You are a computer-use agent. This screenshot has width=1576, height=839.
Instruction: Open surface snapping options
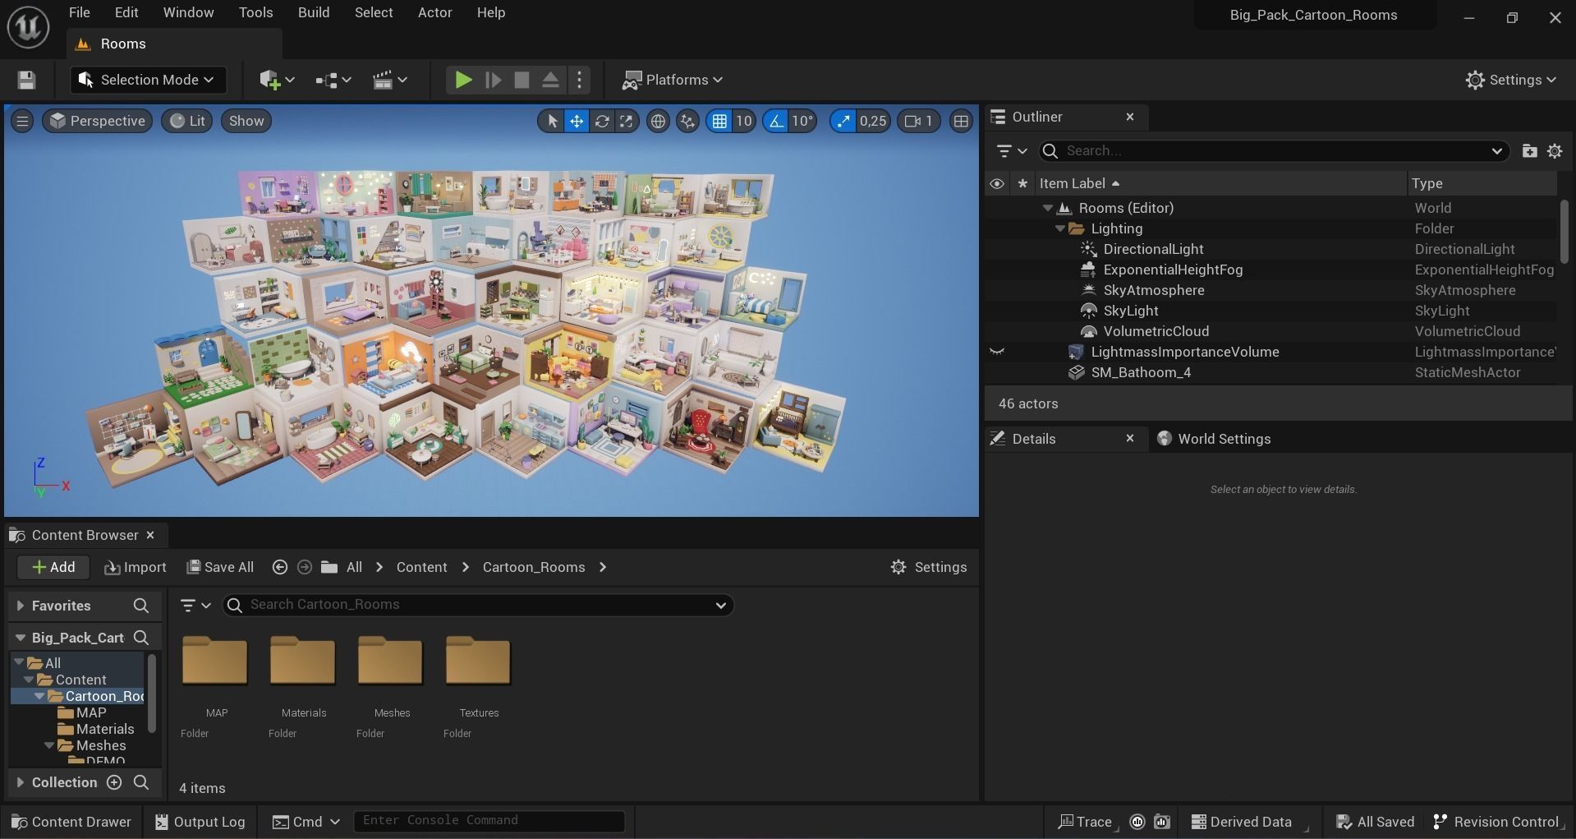click(687, 122)
